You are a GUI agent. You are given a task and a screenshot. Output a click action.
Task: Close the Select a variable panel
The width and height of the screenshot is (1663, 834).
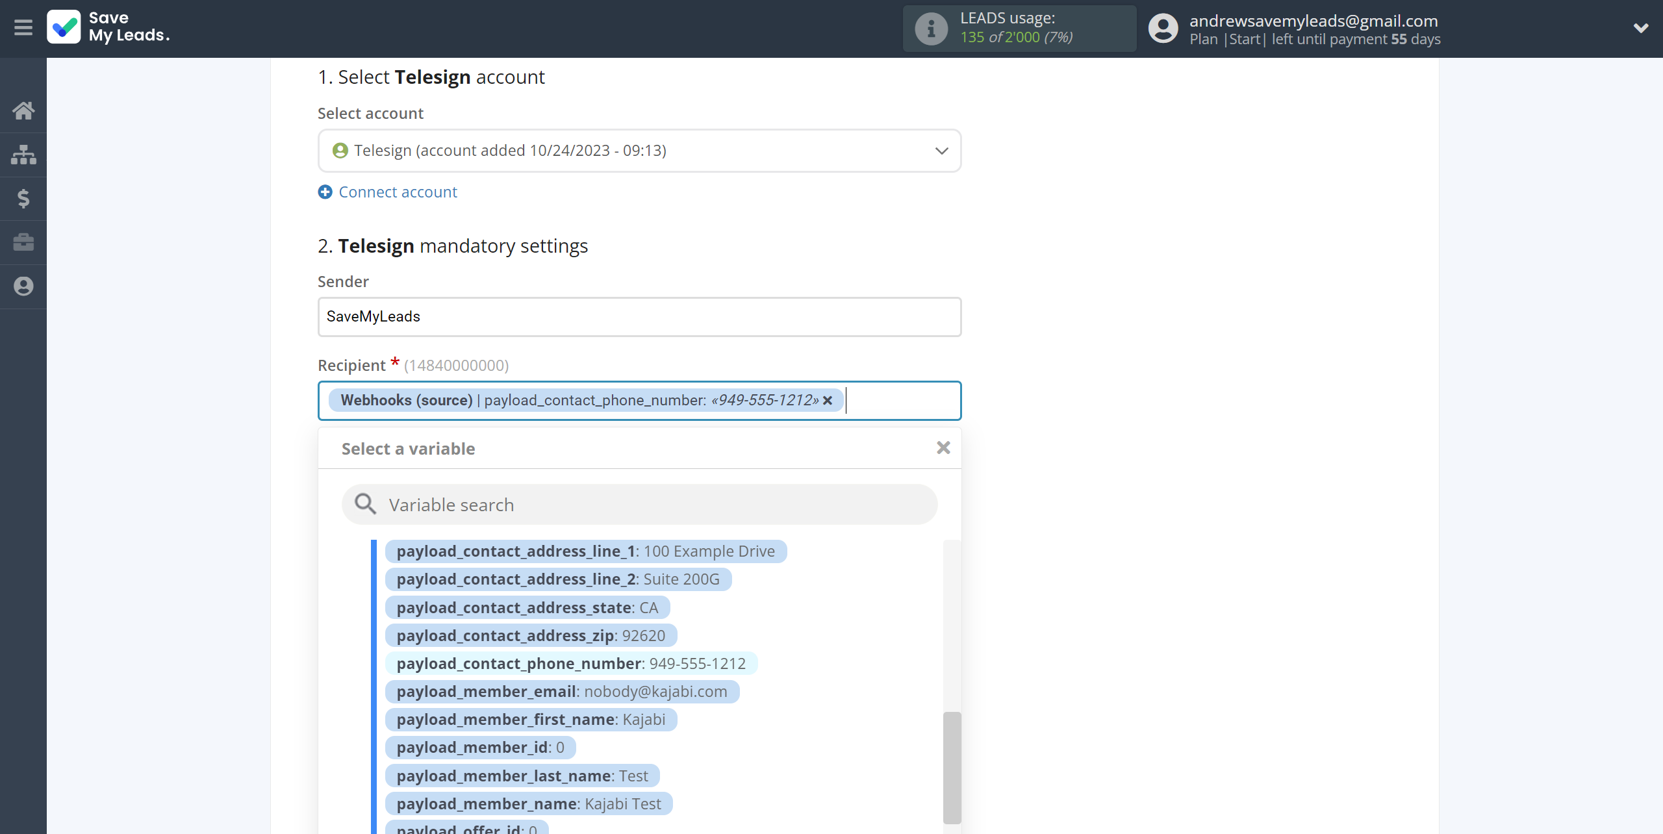click(x=943, y=448)
